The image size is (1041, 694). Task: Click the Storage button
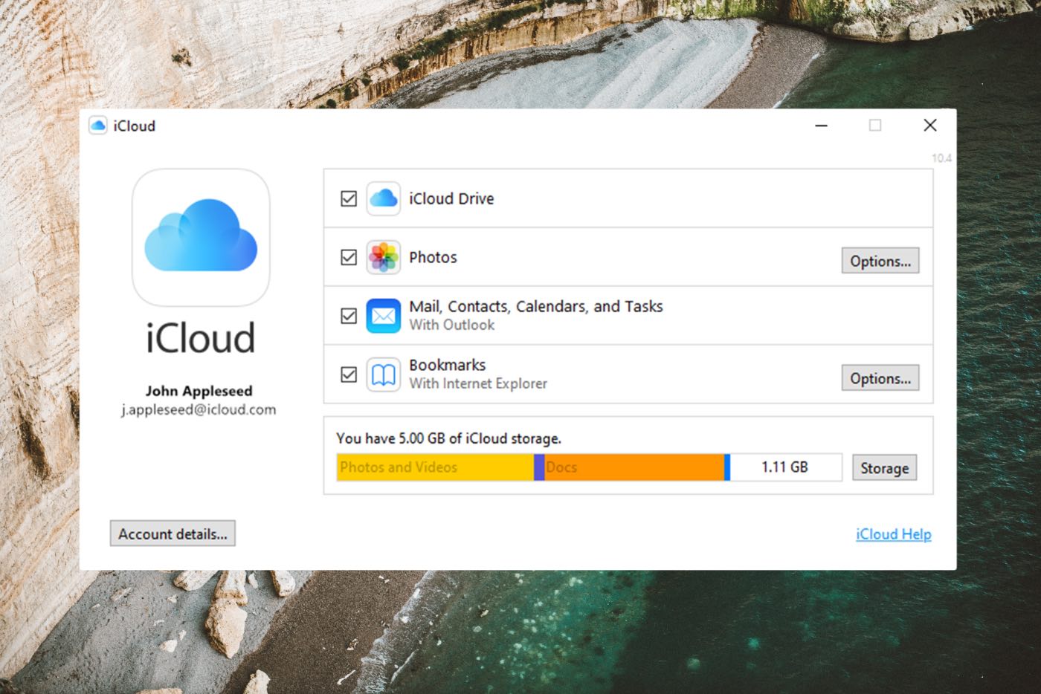click(x=885, y=467)
